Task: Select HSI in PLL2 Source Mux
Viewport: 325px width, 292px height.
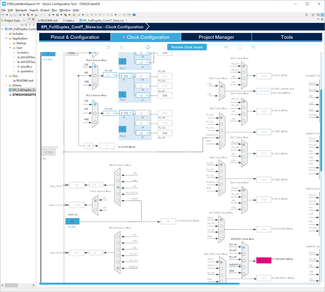Action: [x=95, y=76]
